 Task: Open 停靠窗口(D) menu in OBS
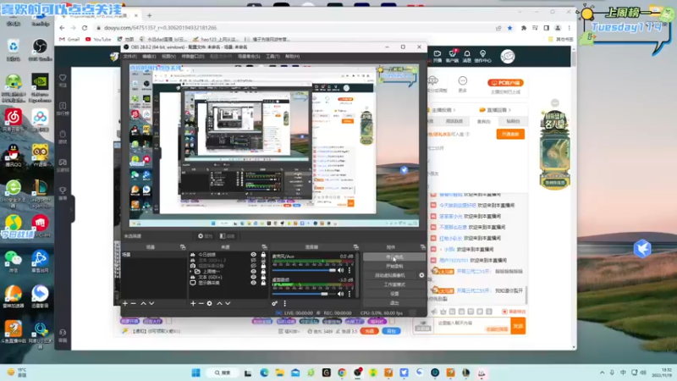[x=193, y=56]
